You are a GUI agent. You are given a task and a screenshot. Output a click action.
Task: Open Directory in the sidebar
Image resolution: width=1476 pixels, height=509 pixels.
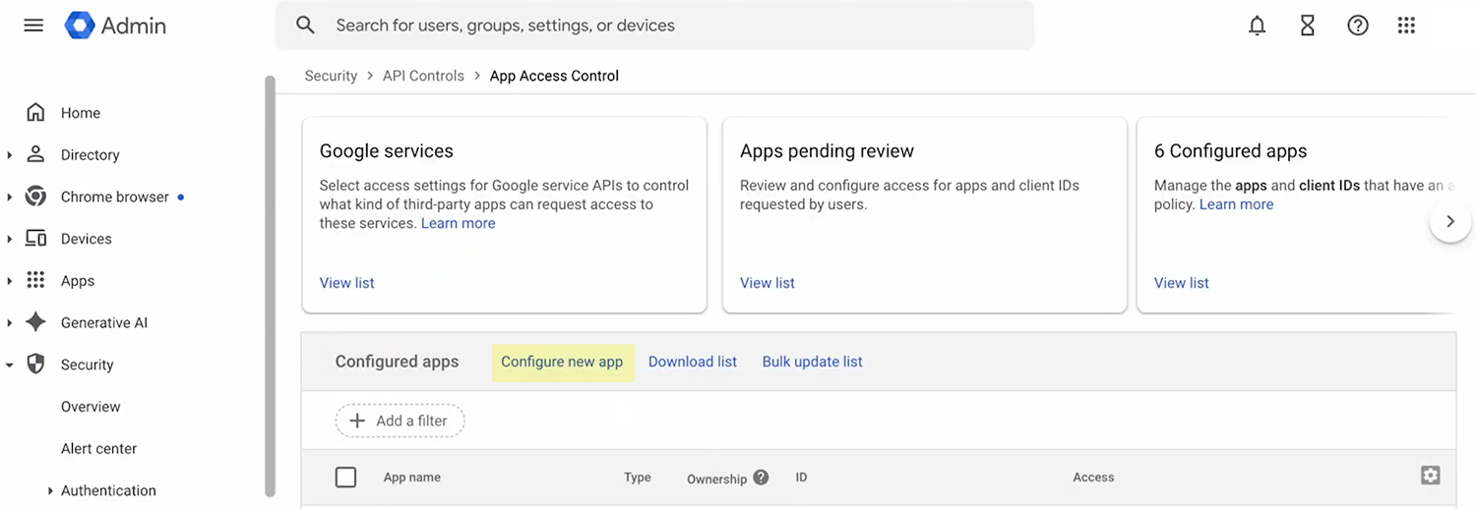point(90,155)
